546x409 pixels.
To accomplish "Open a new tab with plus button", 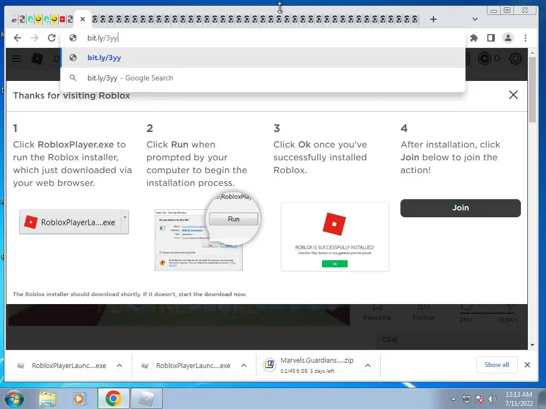I will pos(433,19).
